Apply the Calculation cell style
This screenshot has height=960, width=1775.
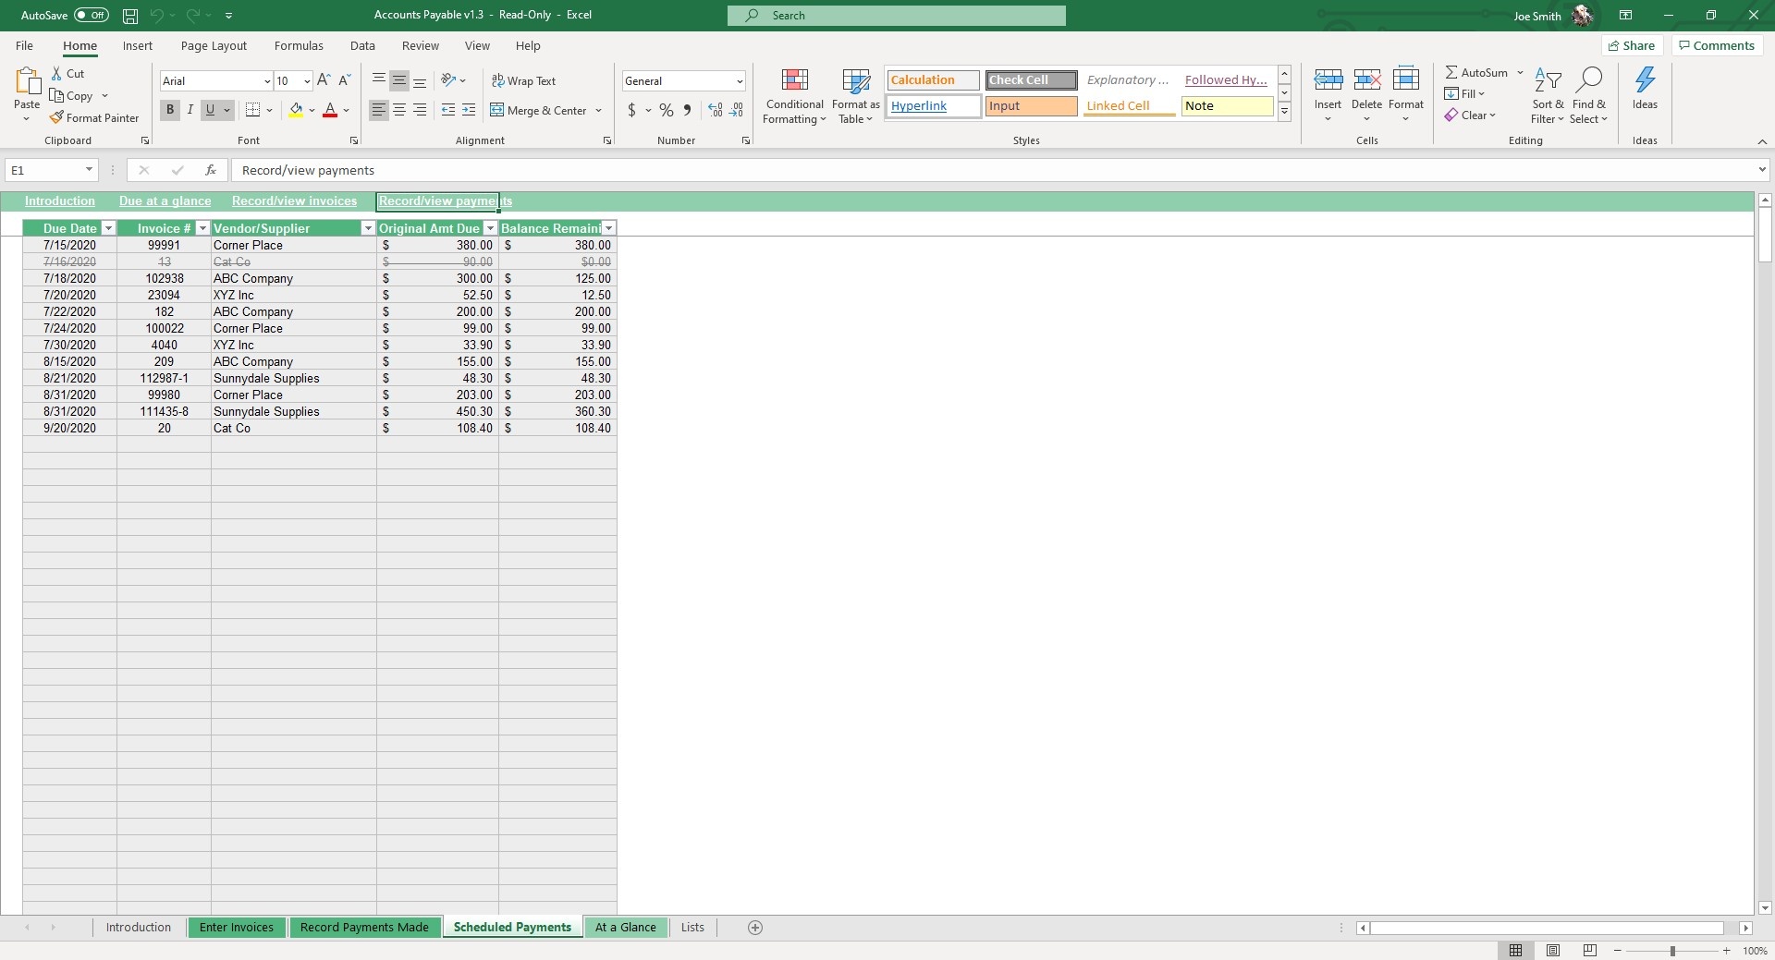pyautogui.click(x=933, y=80)
